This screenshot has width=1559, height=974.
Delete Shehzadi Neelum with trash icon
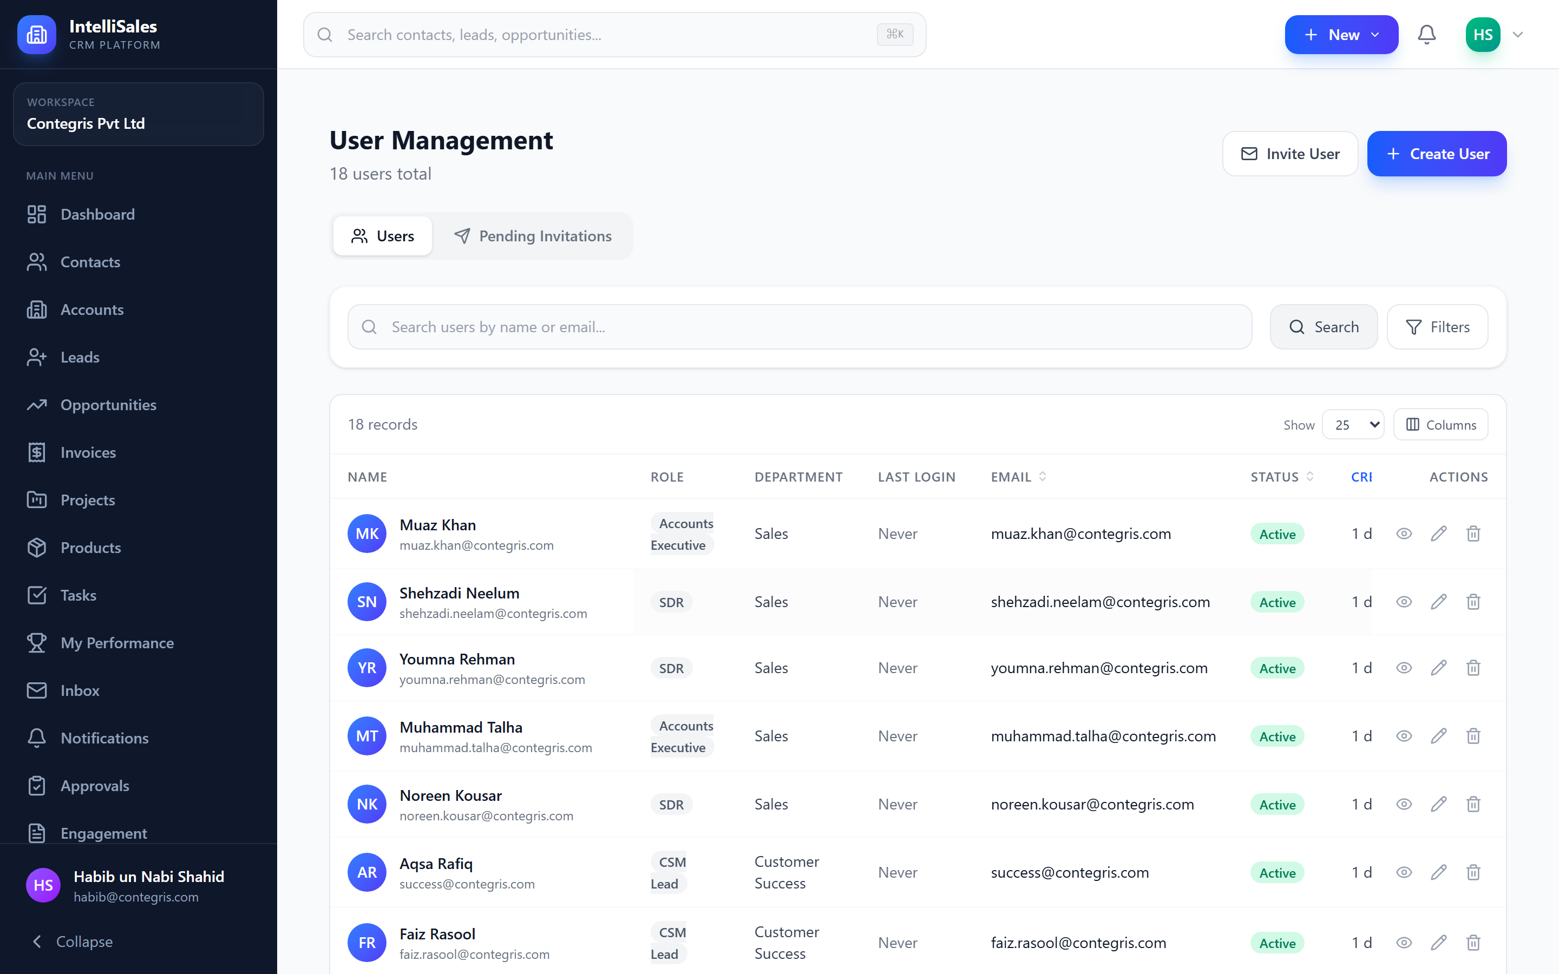1473,602
